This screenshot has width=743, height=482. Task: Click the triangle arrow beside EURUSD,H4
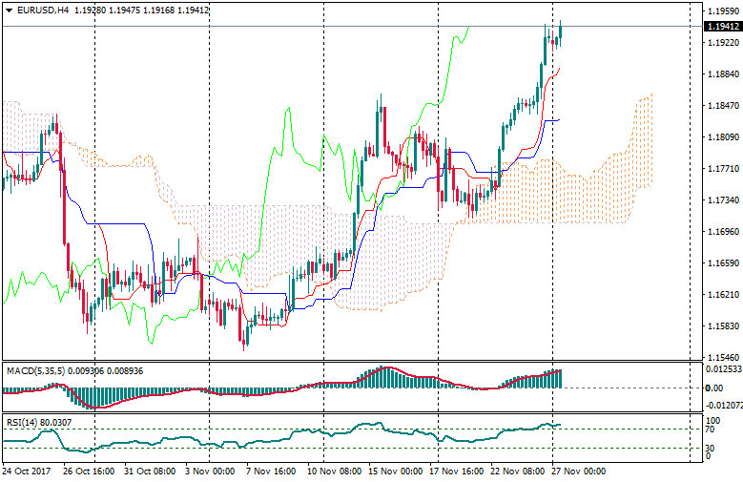point(8,10)
